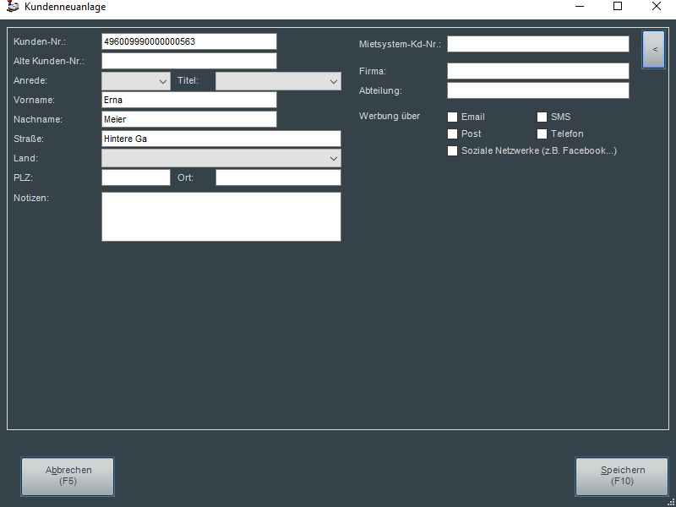Viewport: 676px width, 507px height.
Task: Click into the Kunden-Nr. field
Action: [189, 41]
